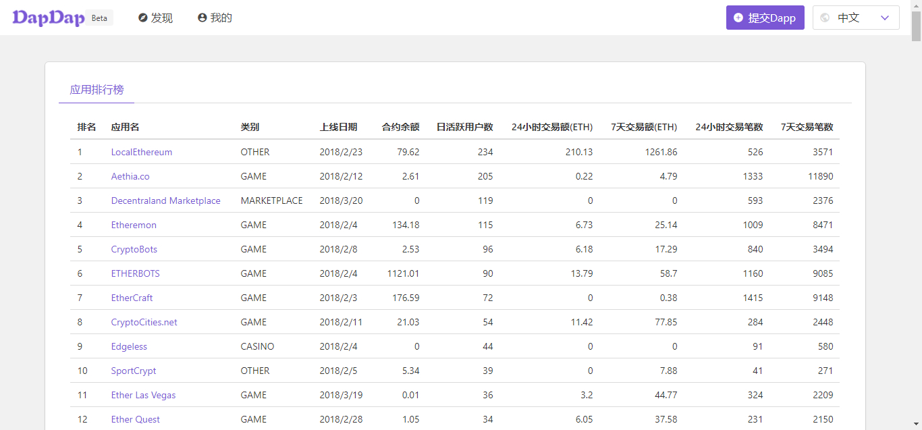Image resolution: width=922 pixels, height=430 pixels.
Task: Click the plus icon on 提交Dapp button
Action: pos(738,18)
